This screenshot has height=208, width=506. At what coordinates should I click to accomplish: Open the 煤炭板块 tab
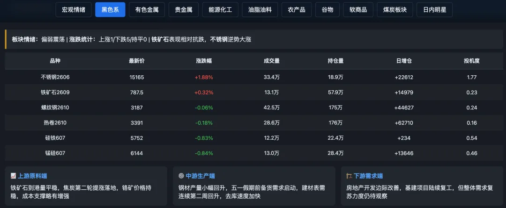395,10
